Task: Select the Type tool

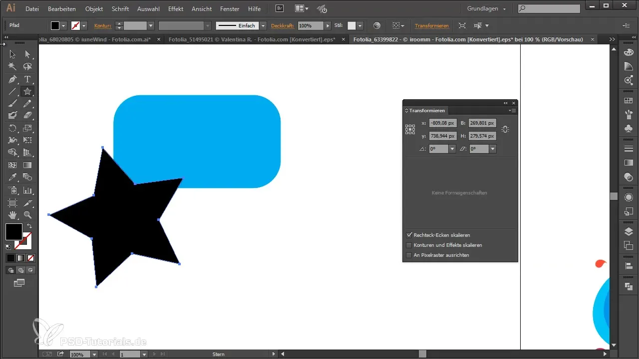Action: [27, 79]
